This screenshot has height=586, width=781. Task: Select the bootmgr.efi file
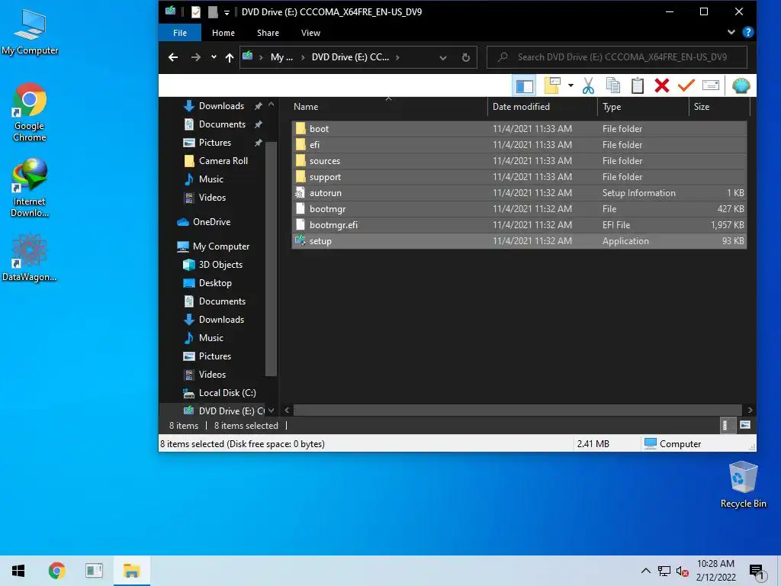519,225
